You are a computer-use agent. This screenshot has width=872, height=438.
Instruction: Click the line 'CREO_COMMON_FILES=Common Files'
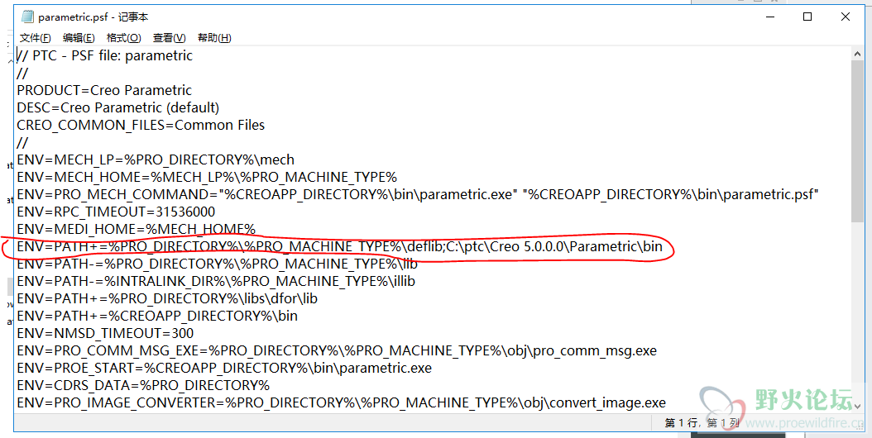tap(141, 125)
